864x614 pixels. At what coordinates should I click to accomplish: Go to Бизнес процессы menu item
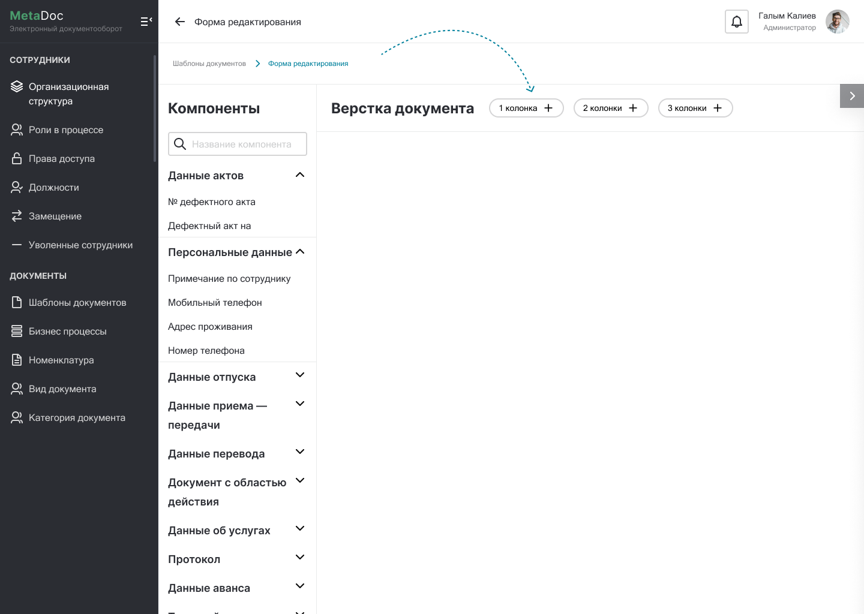(67, 332)
